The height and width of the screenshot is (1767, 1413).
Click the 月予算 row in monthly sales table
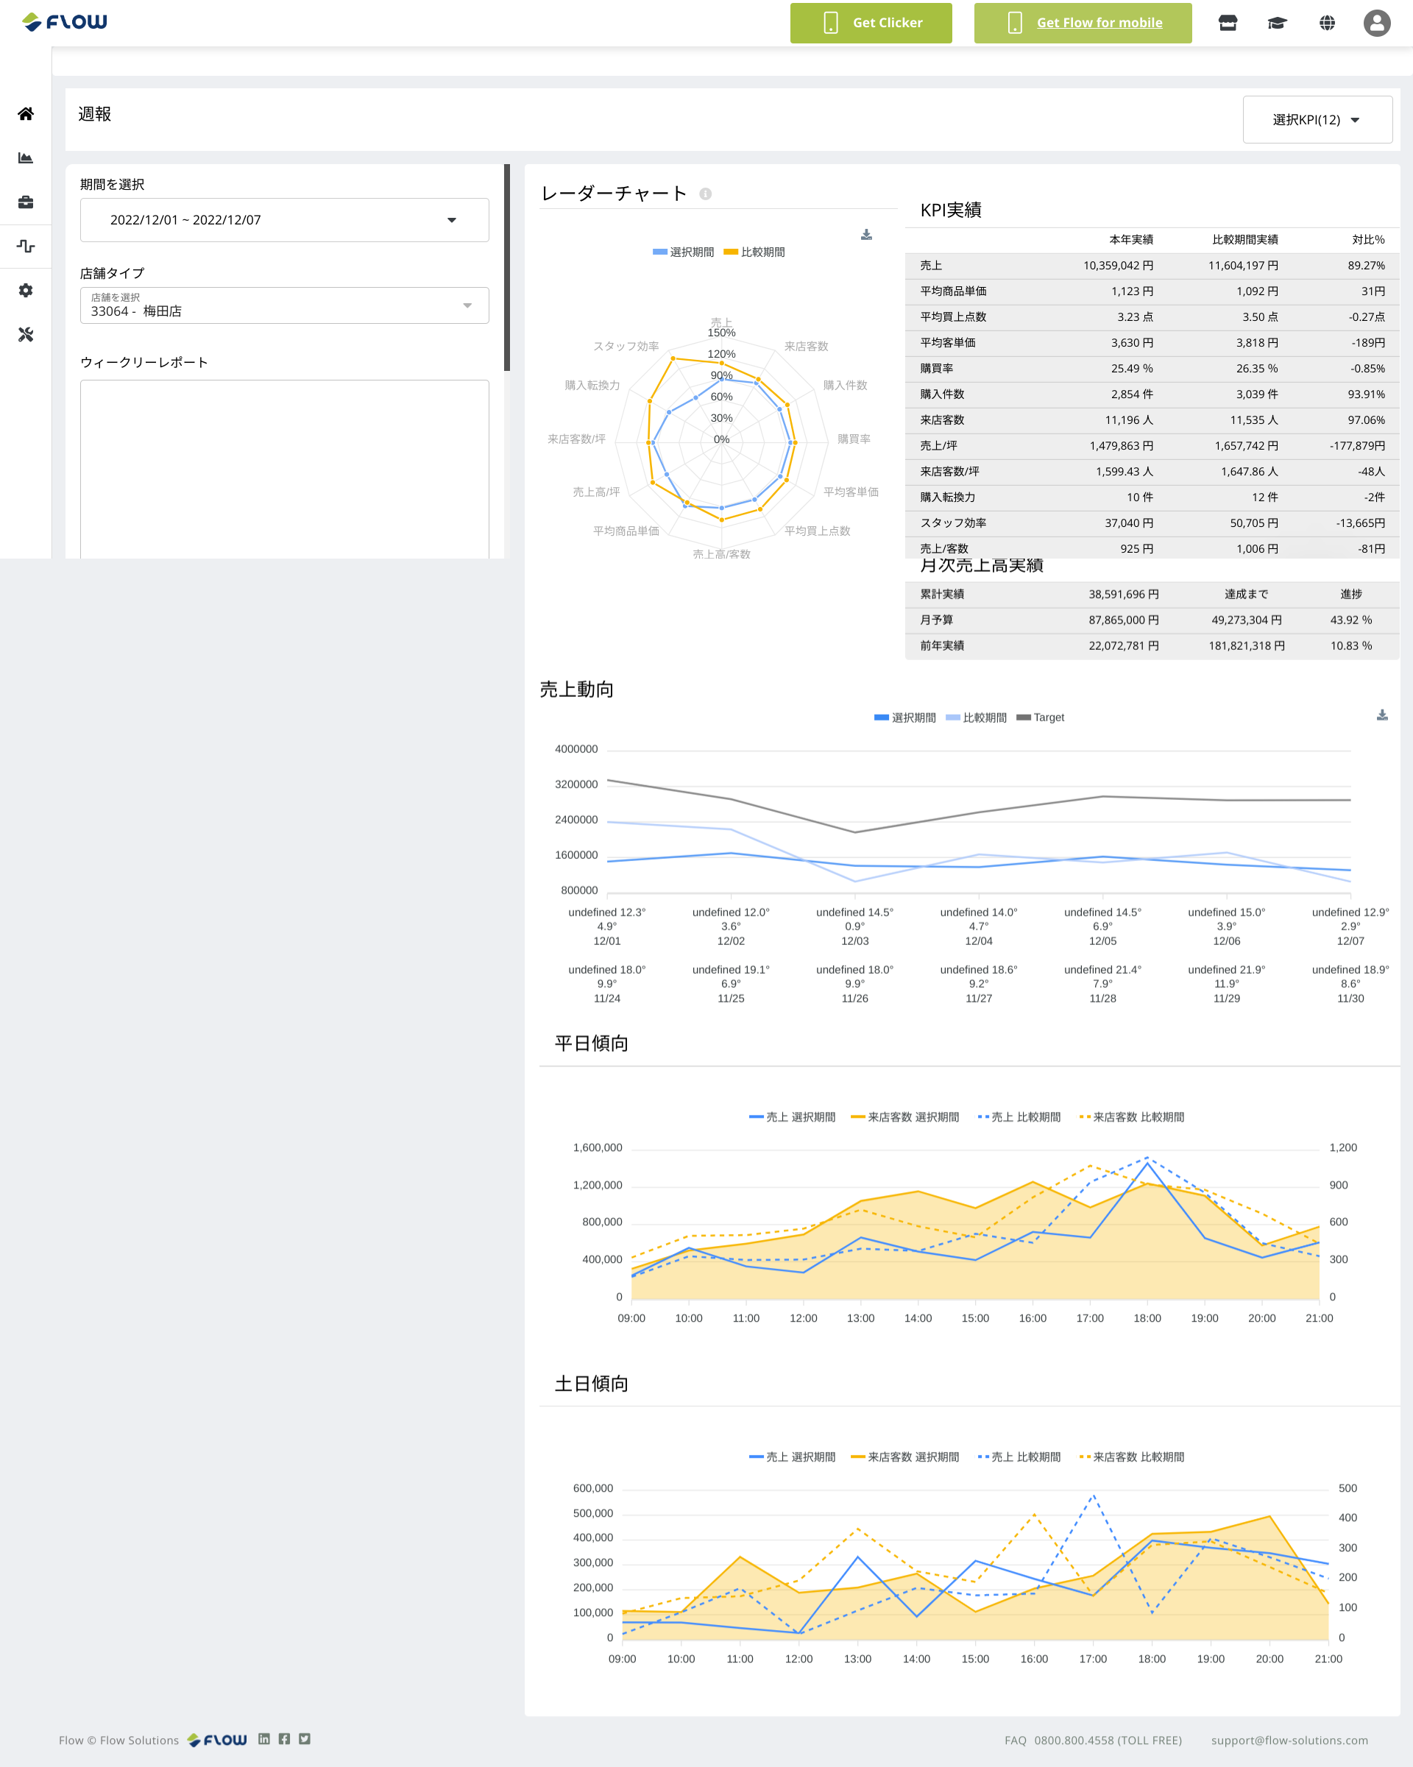pyautogui.click(x=1152, y=620)
